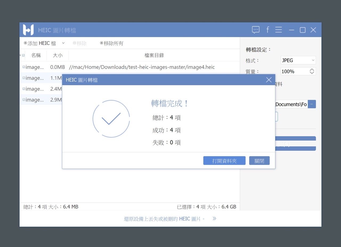The height and width of the screenshot is (247, 341).
Task: Sort by the 名稱 column header
Action: coord(36,55)
